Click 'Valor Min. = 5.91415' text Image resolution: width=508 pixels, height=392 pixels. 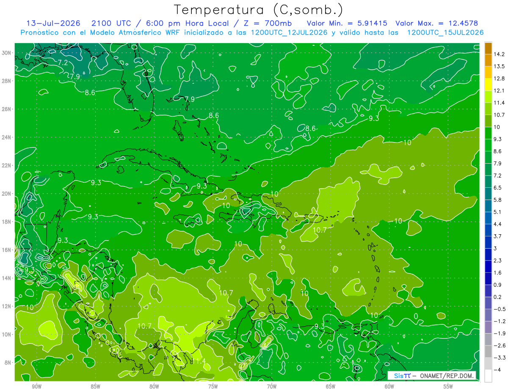346,23
